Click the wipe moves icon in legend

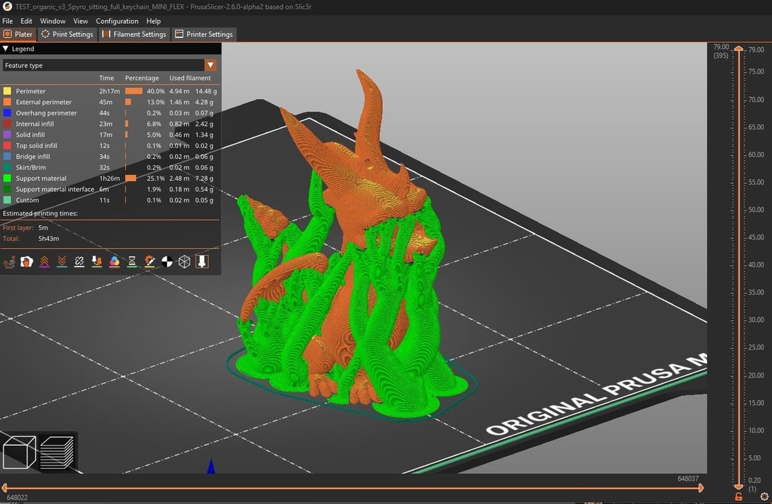coord(27,261)
